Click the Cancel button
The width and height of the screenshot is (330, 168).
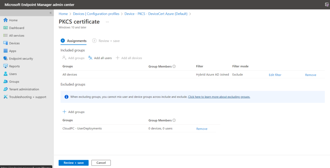[x=101, y=163]
